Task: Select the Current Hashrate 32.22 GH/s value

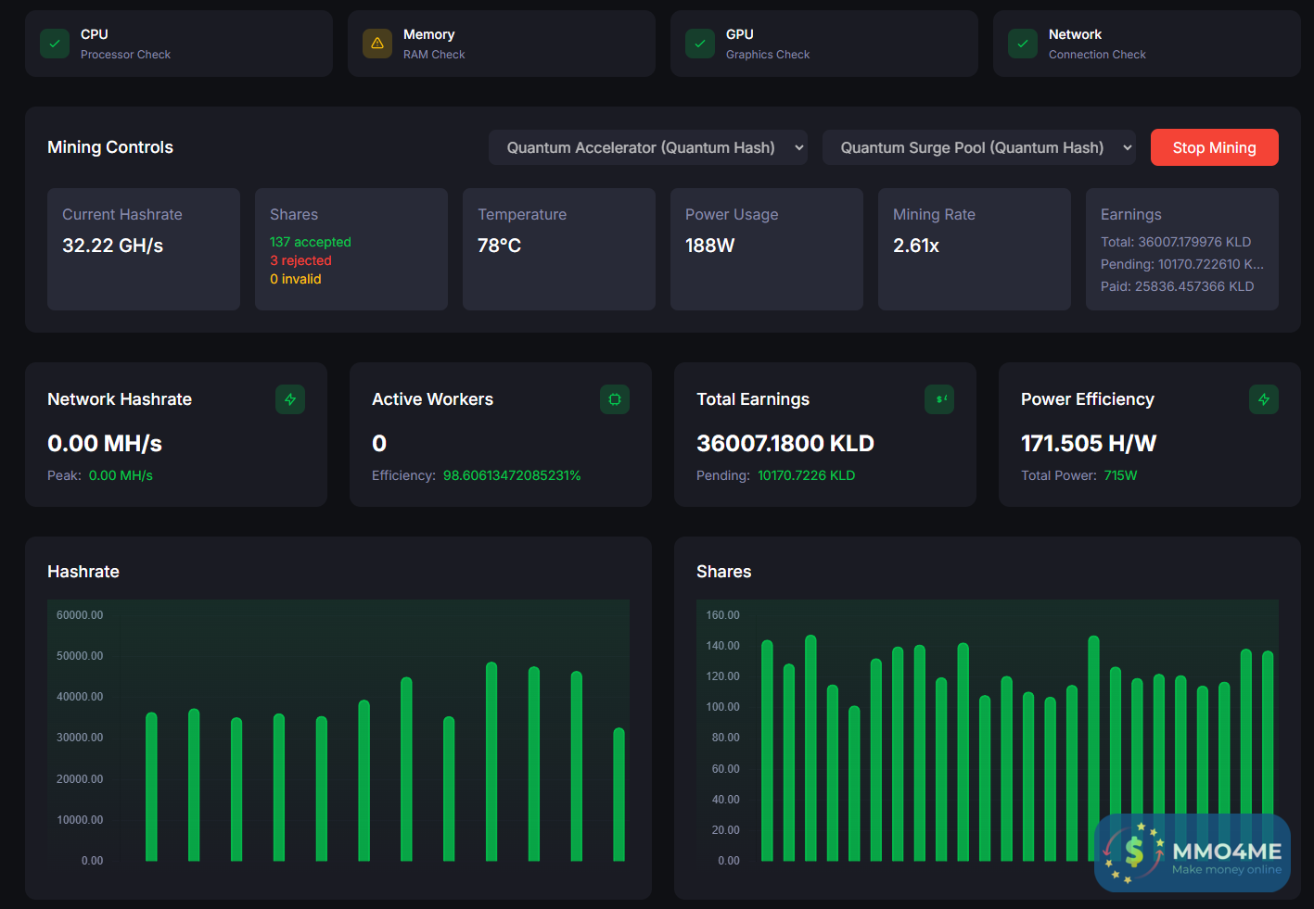Action: point(113,246)
